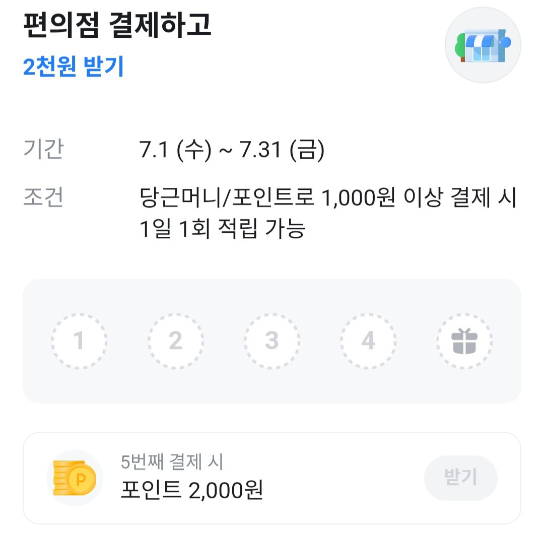Click the 기간 label
The width and height of the screenshot is (544, 537).
click(43, 149)
